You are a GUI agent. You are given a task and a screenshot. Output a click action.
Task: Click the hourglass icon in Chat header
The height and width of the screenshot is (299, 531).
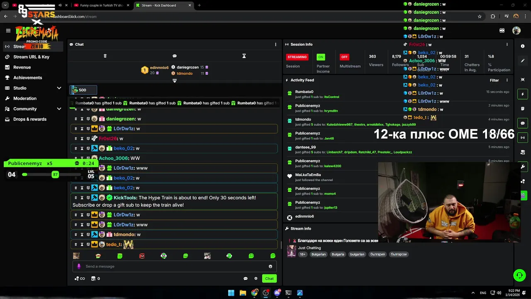pyautogui.click(x=244, y=56)
